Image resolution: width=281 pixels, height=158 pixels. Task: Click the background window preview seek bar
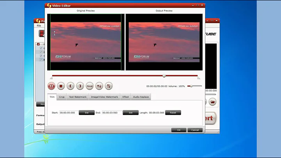tap(211, 94)
